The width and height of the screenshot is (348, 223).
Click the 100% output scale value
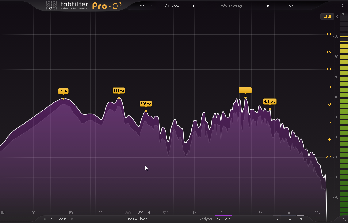pos(286,219)
